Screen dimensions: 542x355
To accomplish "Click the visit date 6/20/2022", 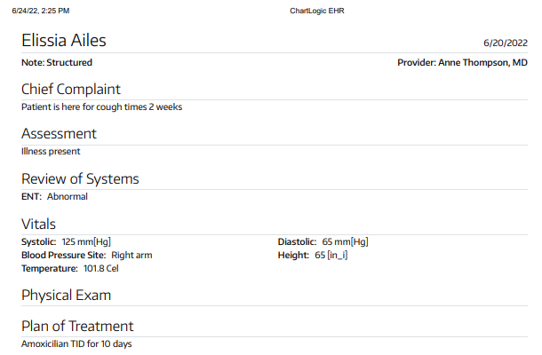I will coord(506,43).
